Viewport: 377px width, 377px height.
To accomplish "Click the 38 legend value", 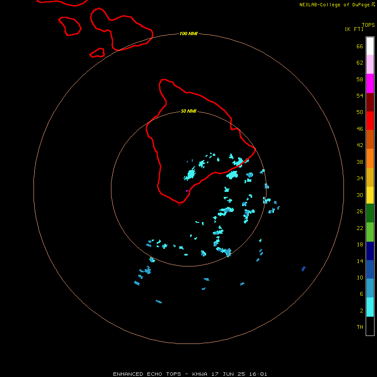I will point(360,162).
